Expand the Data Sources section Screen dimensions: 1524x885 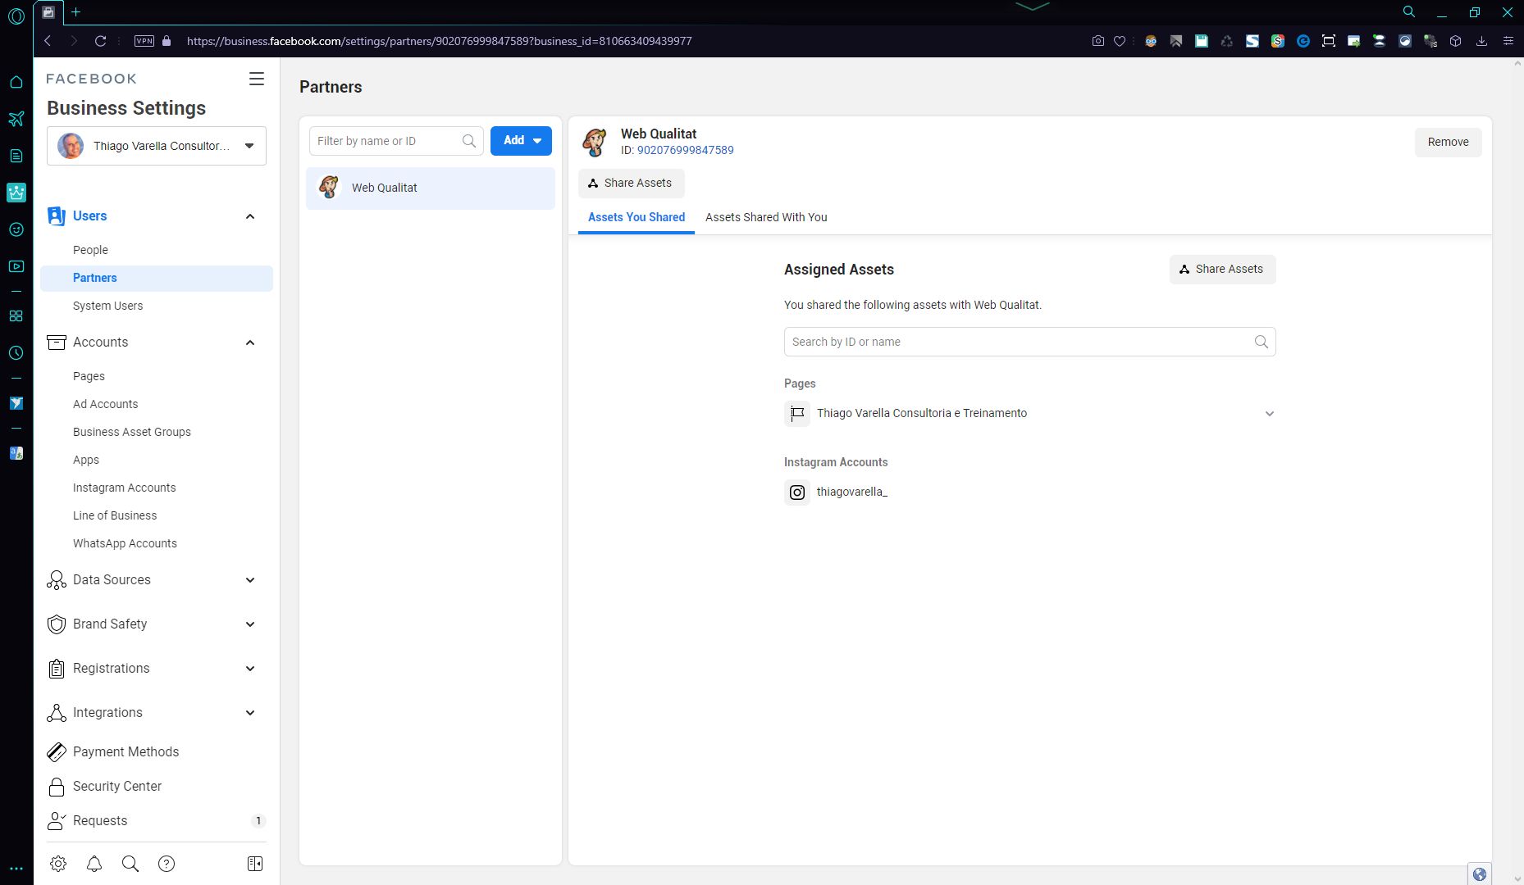pyautogui.click(x=250, y=580)
